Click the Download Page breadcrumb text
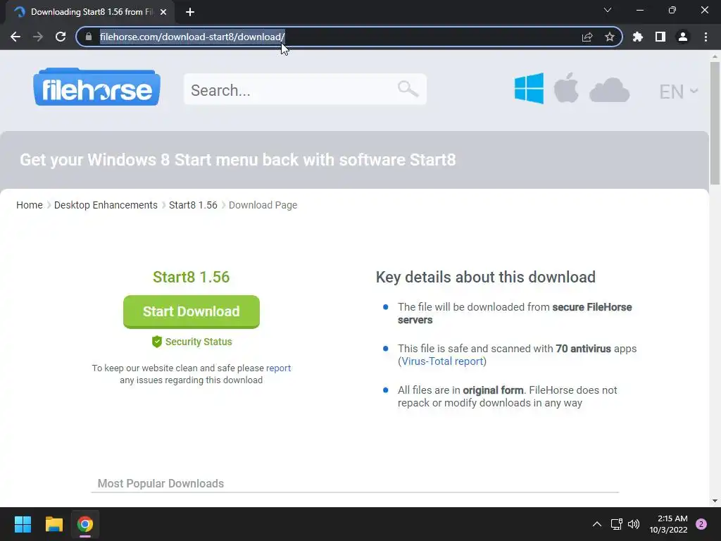 263,205
